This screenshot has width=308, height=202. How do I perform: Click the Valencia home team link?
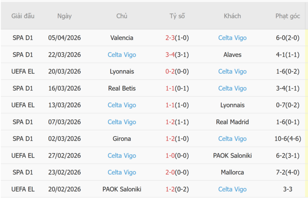coord(122,38)
